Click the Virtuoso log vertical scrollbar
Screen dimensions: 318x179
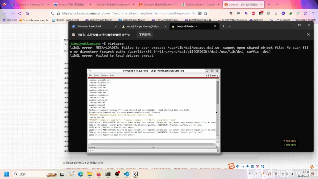[218, 109]
